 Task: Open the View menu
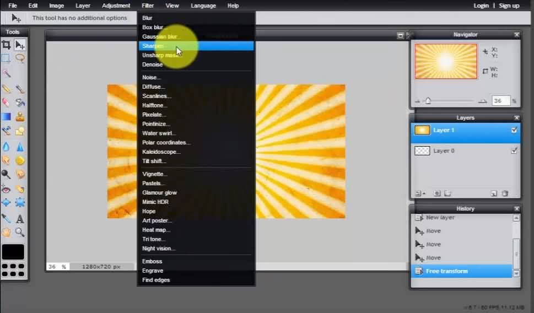tap(172, 6)
